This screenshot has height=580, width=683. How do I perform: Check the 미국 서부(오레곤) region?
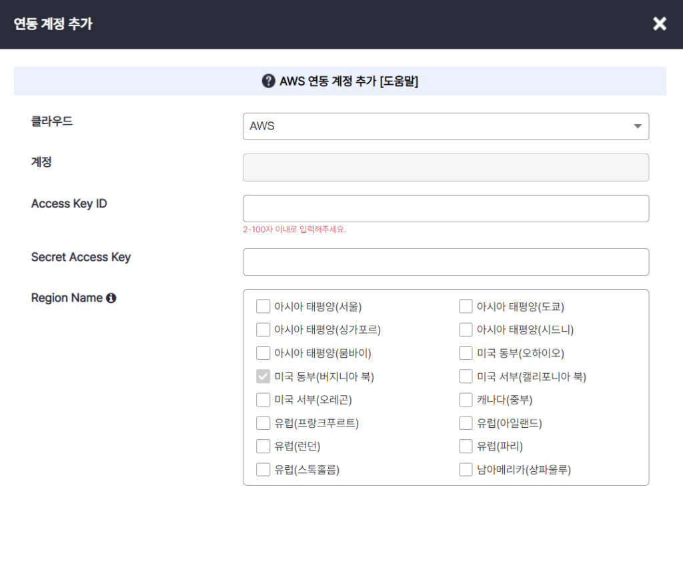(x=263, y=399)
